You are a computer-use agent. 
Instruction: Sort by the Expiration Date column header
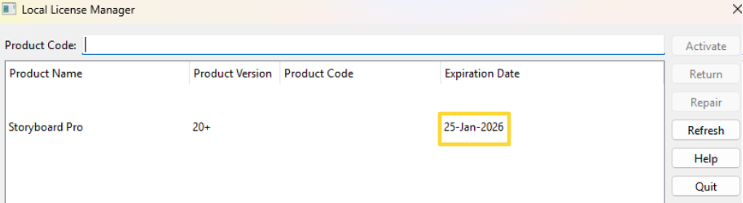(x=482, y=73)
